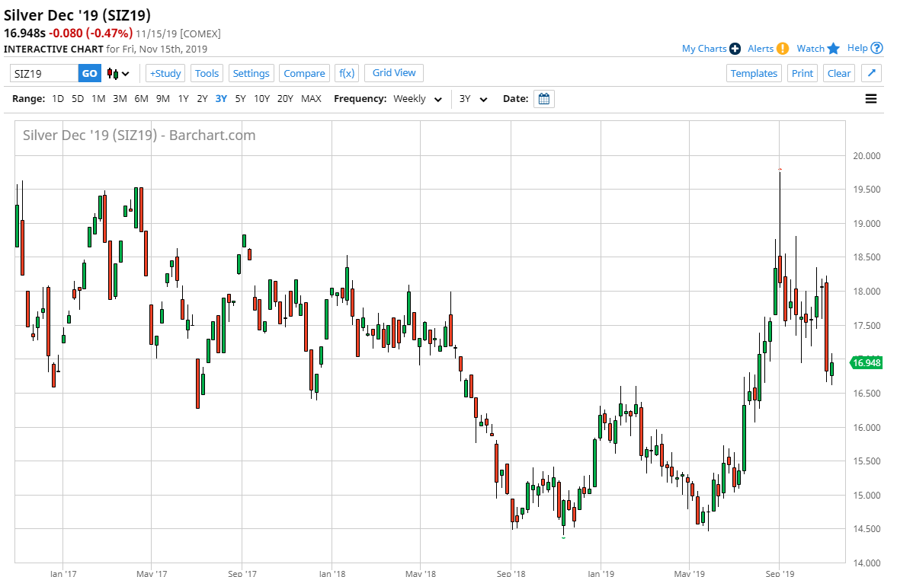Select the 5D range
Image resolution: width=897 pixels, height=577 pixels.
click(x=78, y=99)
